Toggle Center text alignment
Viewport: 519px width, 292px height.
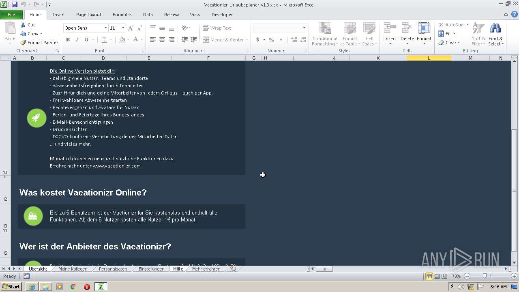(x=162, y=40)
